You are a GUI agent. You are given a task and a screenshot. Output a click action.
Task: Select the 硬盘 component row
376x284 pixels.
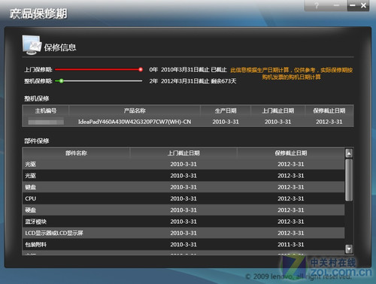[183, 210]
